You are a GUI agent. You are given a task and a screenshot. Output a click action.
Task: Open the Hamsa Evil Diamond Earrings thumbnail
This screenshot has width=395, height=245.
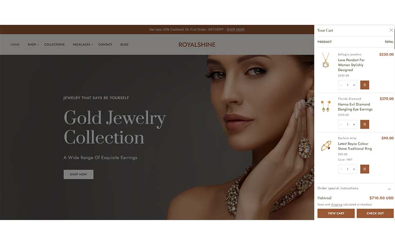[325, 106]
